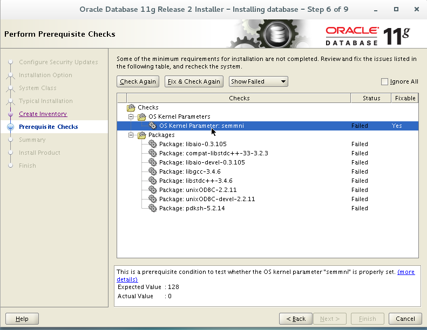This screenshot has width=427, height=330.
Task: Select row Package: pdksh-5.2.14
Action: point(268,208)
